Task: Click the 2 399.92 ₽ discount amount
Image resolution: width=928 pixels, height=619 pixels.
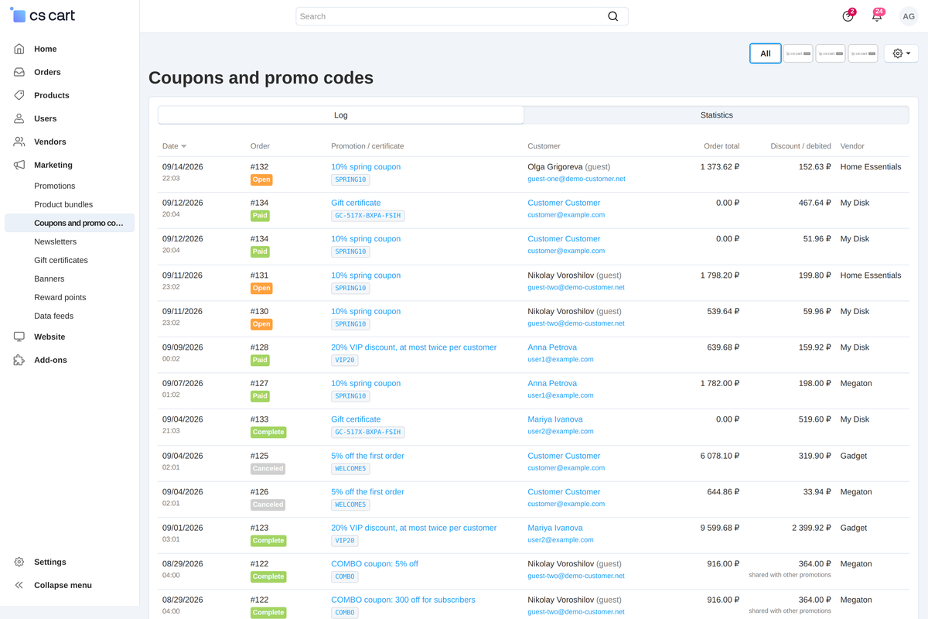Action: 811,528
